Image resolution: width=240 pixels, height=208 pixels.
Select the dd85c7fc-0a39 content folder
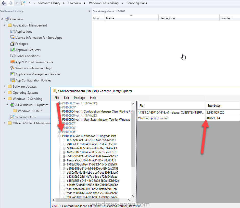pos(93,173)
